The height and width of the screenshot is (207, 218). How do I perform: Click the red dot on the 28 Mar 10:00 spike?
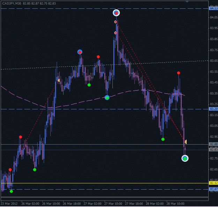tap(179, 73)
